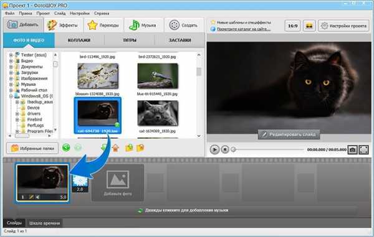Open the Музыка section

click(x=143, y=25)
